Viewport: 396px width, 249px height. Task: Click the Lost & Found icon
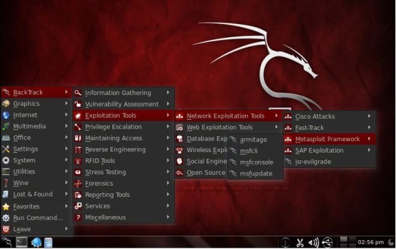[6, 195]
